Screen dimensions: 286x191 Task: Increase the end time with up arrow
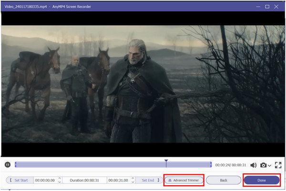133,179
